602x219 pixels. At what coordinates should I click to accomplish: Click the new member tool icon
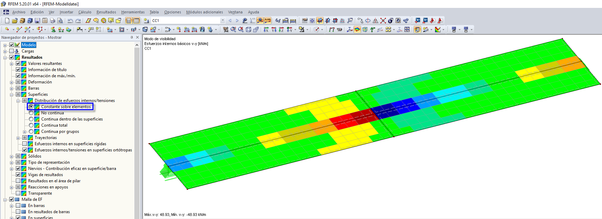(27, 30)
